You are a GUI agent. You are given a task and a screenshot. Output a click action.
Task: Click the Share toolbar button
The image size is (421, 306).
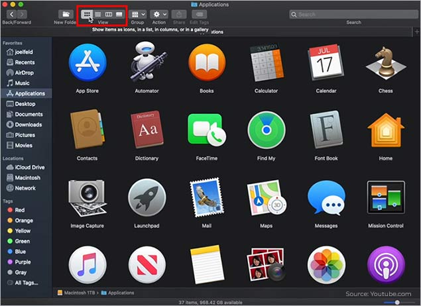[179, 14]
